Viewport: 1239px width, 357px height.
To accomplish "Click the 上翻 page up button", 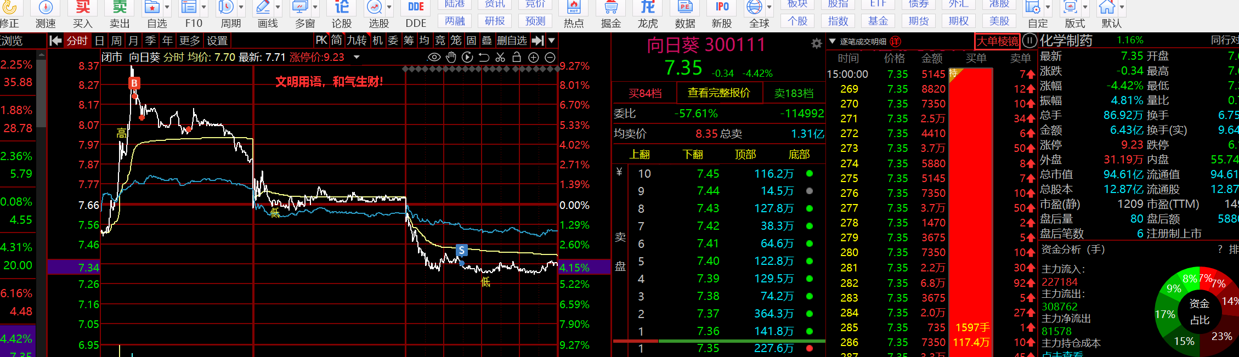I will click(x=639, y=154).
